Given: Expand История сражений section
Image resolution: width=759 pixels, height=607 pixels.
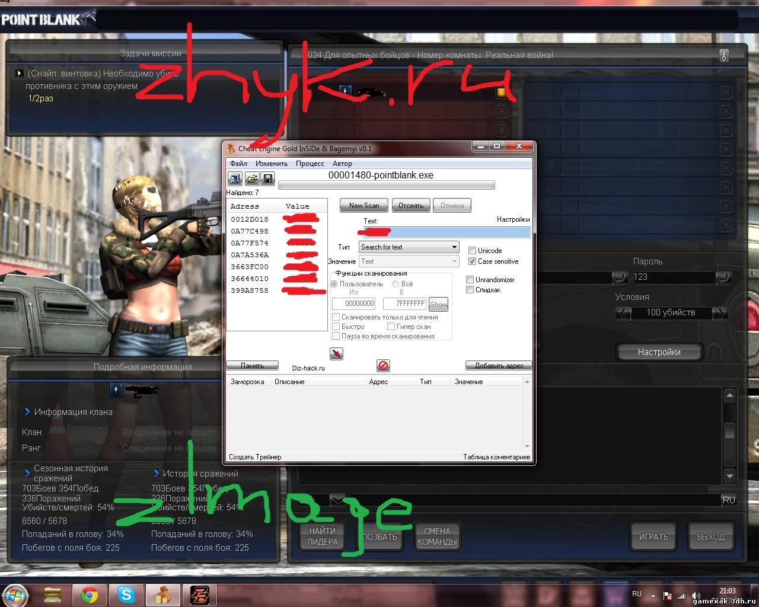Looking at the screenshot, I should [x=157, y=473].
